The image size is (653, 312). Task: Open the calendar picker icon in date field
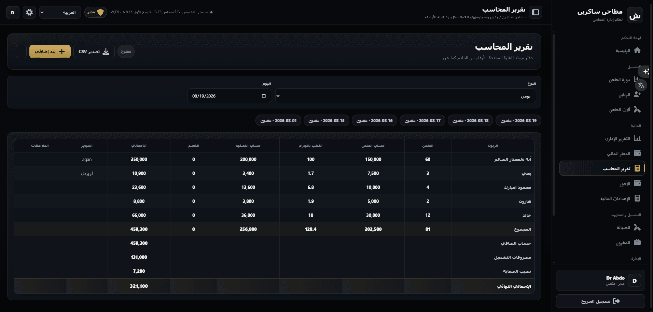click(264, 96)
